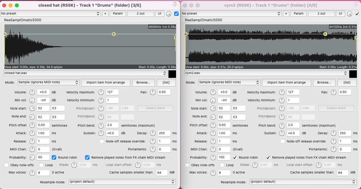Viewport: 361px width, 189px height.
Task: Disable Round-robin in closed hat window
Action: point(54,158)
